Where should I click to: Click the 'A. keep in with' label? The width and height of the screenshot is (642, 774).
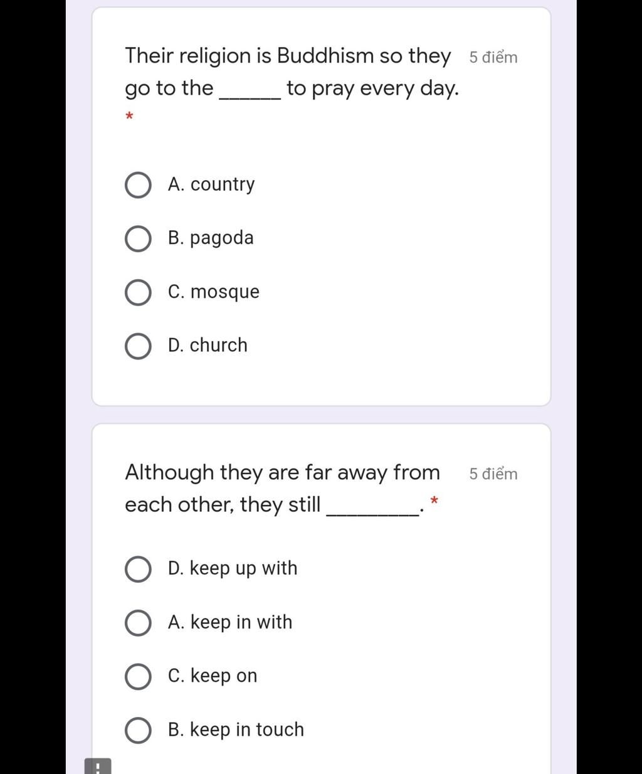point(230,622)
